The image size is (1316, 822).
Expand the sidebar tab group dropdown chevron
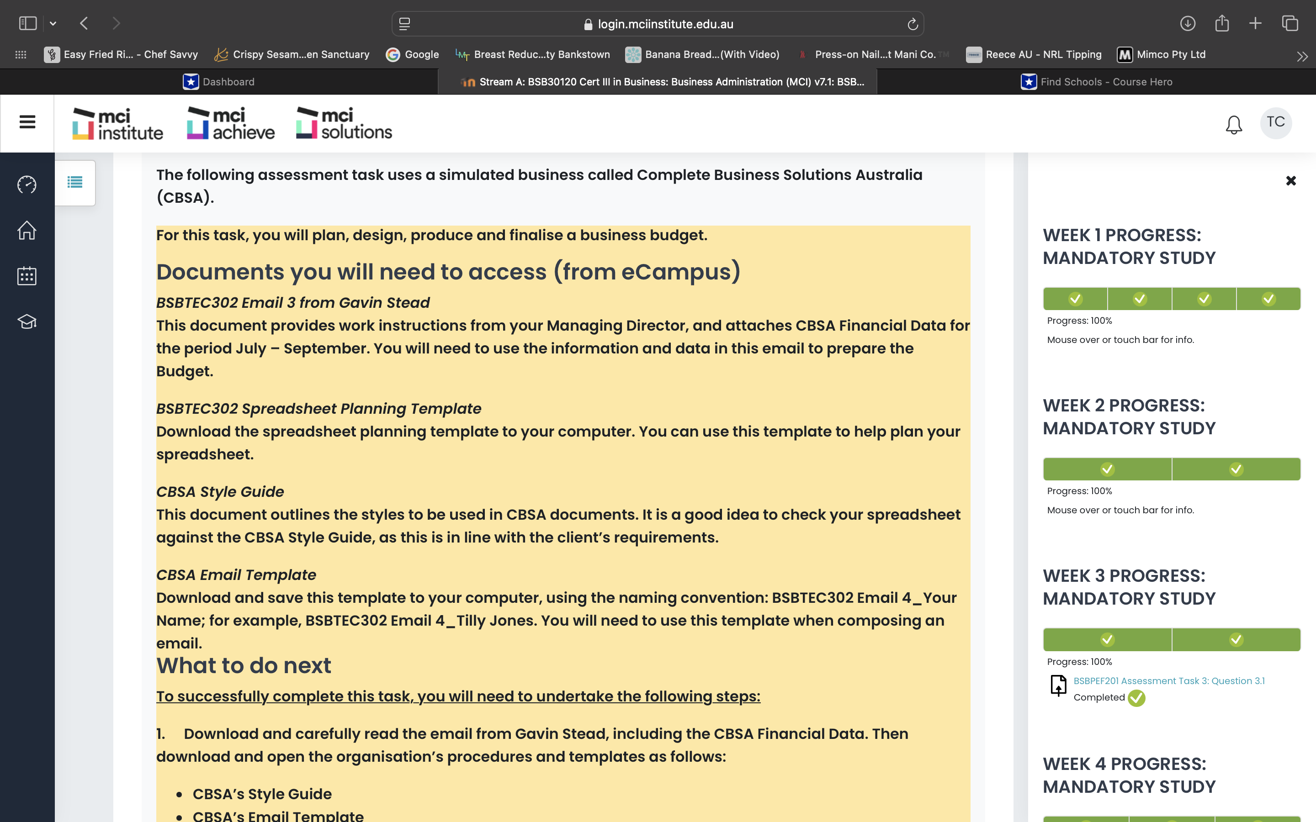pos(53,23)
